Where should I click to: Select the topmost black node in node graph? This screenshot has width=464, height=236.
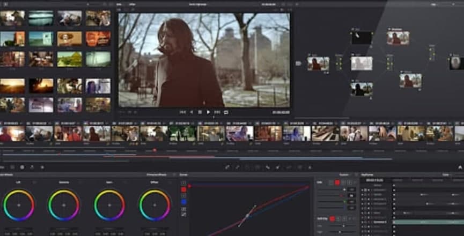pyautogui.click(x=362, y=37)
